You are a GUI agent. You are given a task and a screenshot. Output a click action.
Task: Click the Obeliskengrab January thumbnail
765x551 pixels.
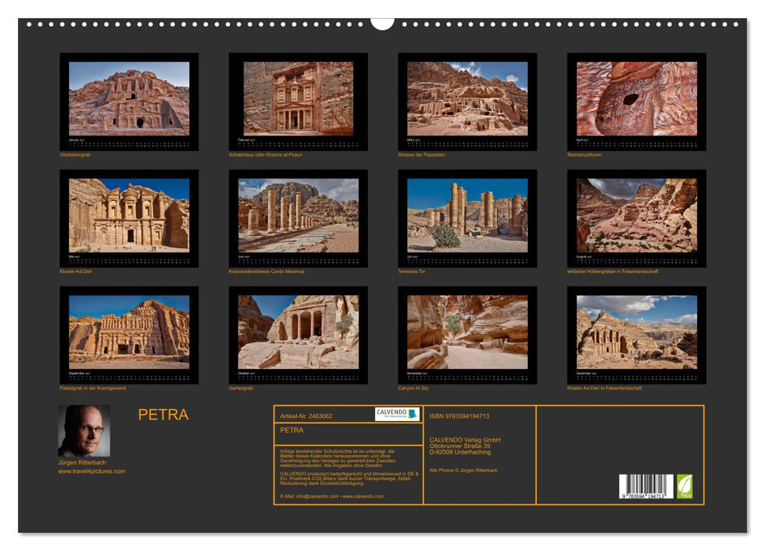click(x=128, y=102)
